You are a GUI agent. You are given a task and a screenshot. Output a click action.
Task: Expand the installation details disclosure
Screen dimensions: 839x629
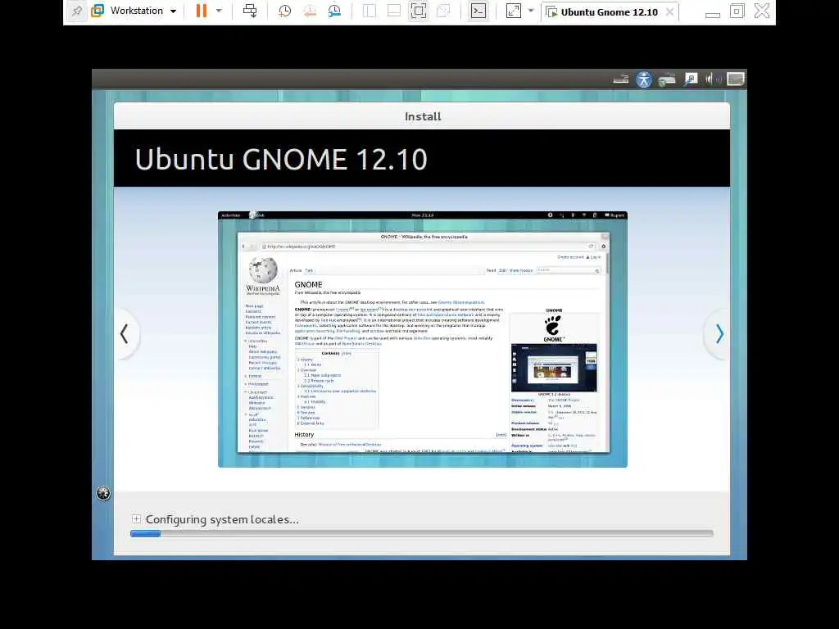click(x=136, y=518)
